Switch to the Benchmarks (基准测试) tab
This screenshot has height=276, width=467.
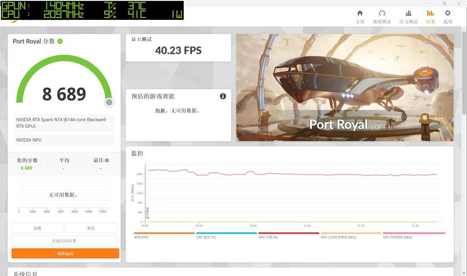point(382,17)
